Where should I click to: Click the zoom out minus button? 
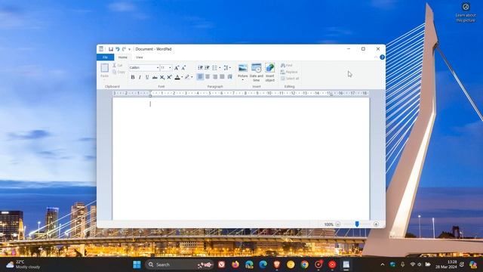337,224
